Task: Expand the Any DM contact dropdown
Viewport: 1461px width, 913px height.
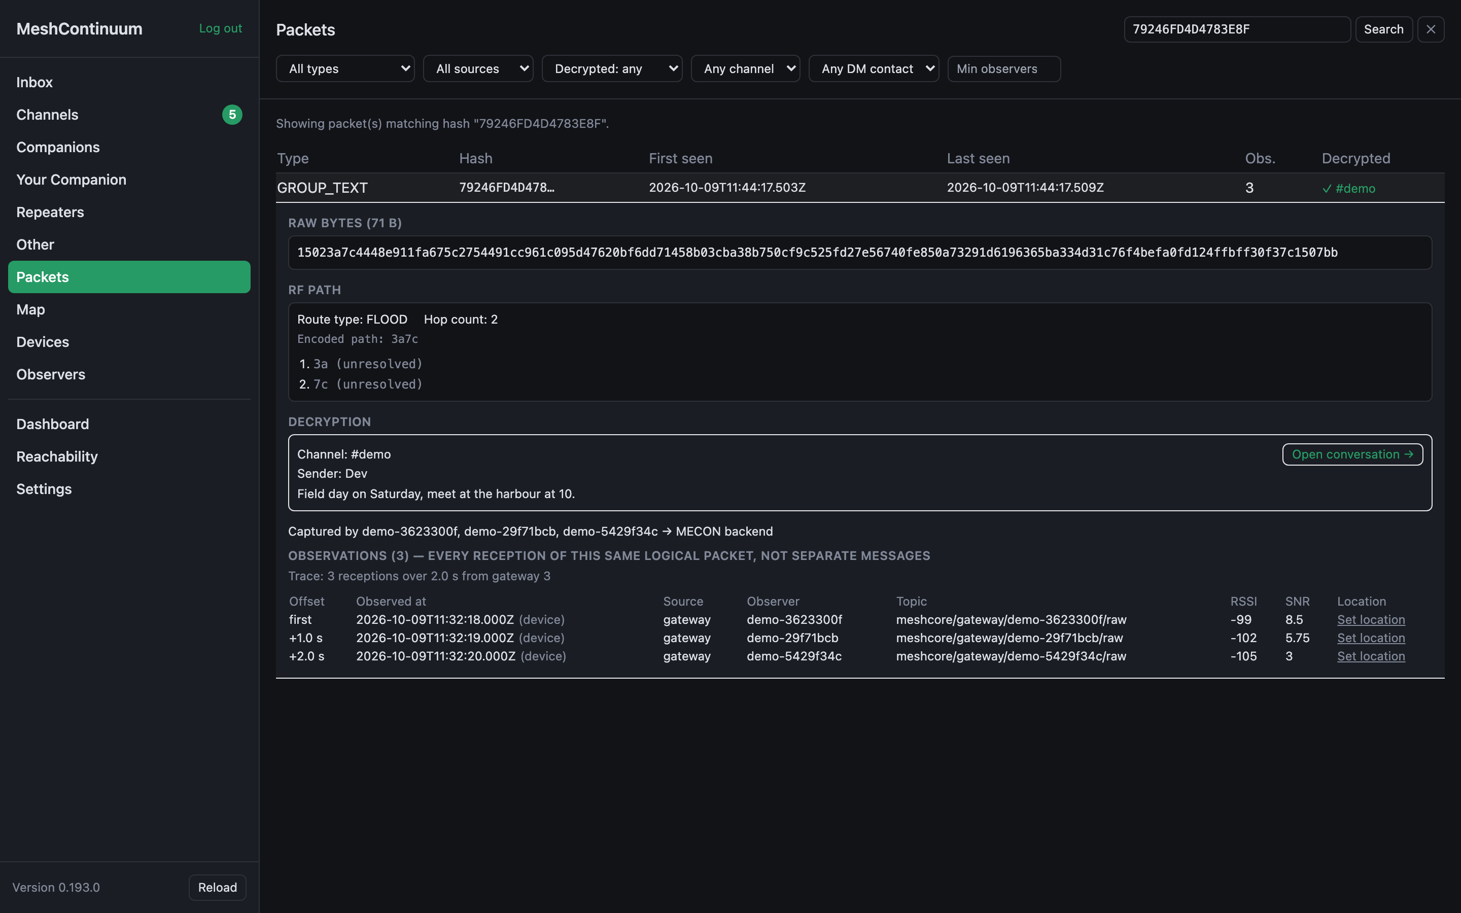Action: tap(874, 69)
